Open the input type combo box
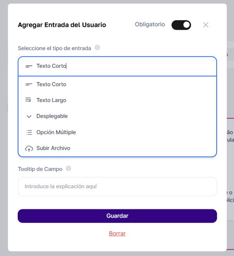 117,66
